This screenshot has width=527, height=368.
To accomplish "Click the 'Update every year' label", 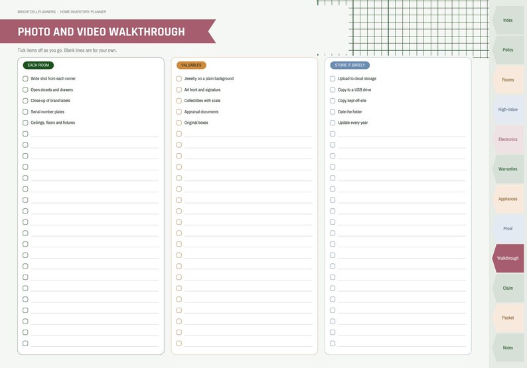I will [352, 123].
